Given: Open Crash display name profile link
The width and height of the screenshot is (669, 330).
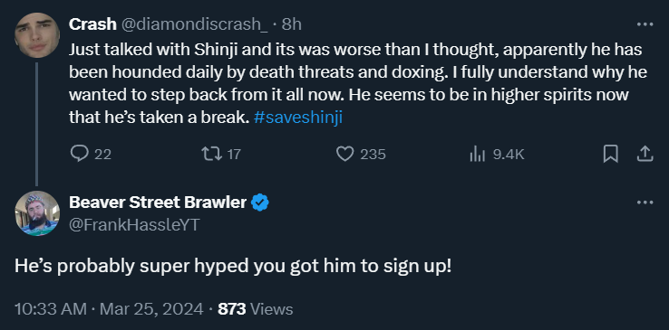Looking at the screenshot, I should click(92, 24).
